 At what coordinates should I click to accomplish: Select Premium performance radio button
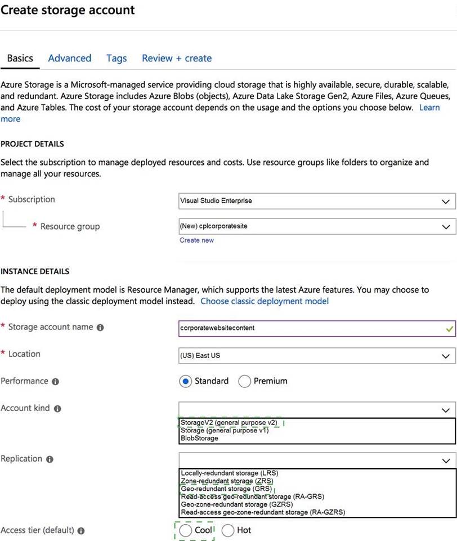(x=245, y=381)
